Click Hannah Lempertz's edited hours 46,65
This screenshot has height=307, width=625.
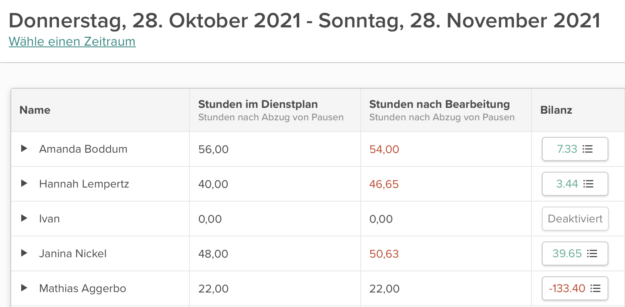[384, 184]
